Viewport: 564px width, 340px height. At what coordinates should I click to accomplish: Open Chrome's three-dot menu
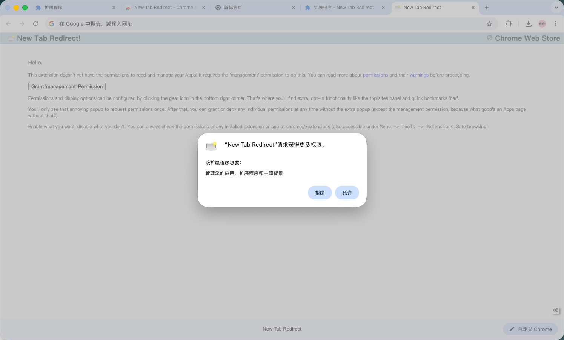click(555, 24)
